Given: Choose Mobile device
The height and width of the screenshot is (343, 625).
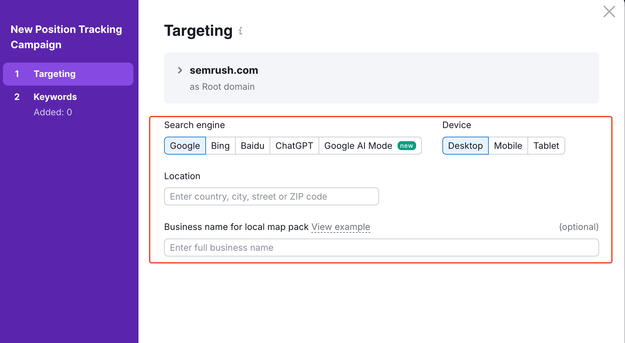Looking at the screenshot, I should tap(508, 146).
